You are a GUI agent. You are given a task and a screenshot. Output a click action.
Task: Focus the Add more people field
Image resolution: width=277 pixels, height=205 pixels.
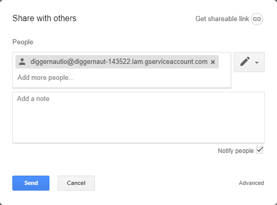point(122,78)
